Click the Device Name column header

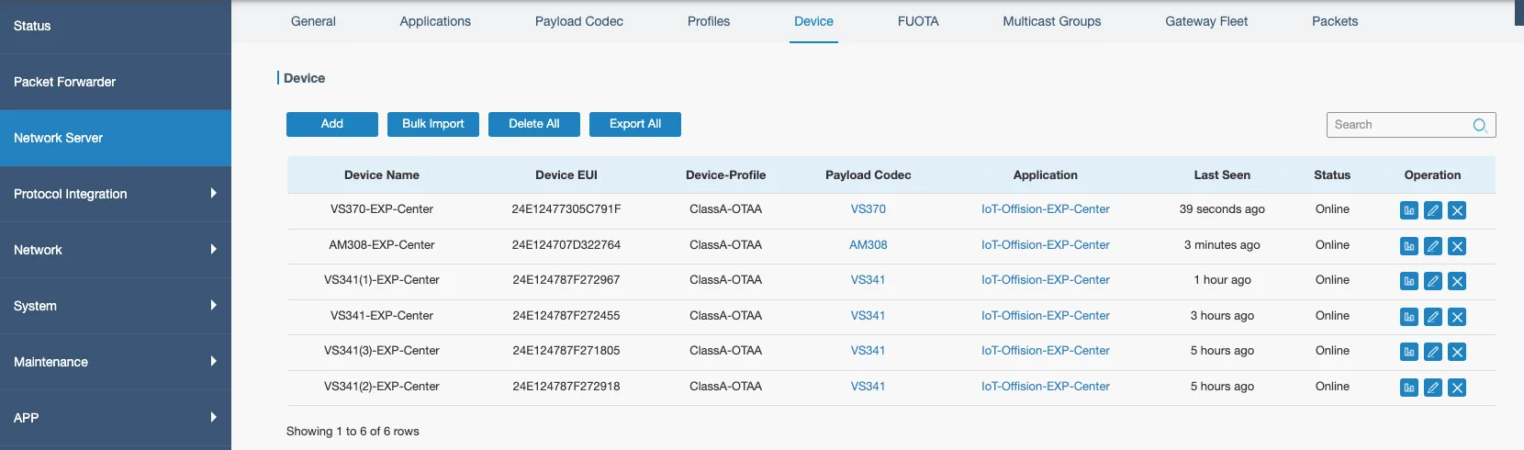pos(382,175)
